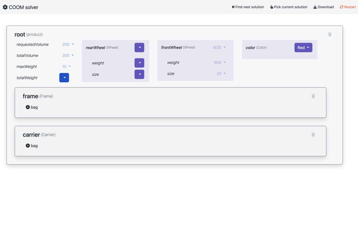The height and width of the screenshot is (244, 358).
Task: Open the rearWheel size dropdown
Action: coord(139,74)
